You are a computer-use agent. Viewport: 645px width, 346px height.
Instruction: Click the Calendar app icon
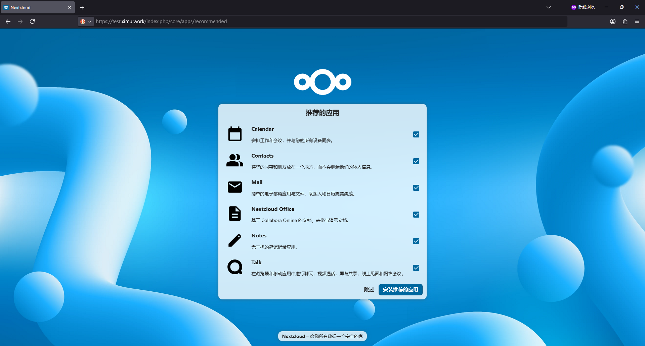pyautogui.click(x=235, y=134)
